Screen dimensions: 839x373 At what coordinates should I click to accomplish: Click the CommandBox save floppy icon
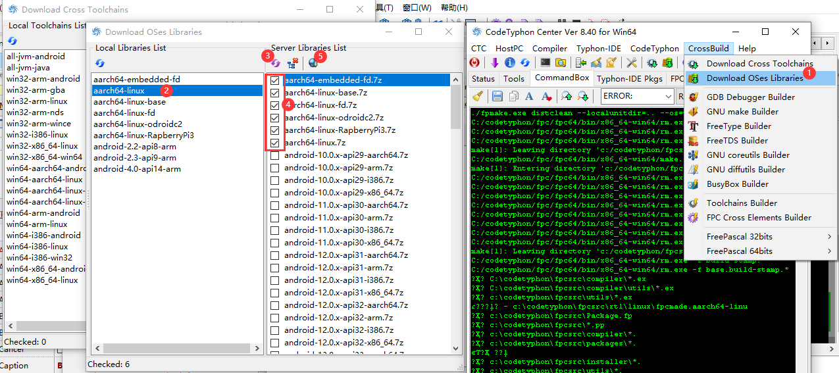pyautogui.click(x=497, y=96)
